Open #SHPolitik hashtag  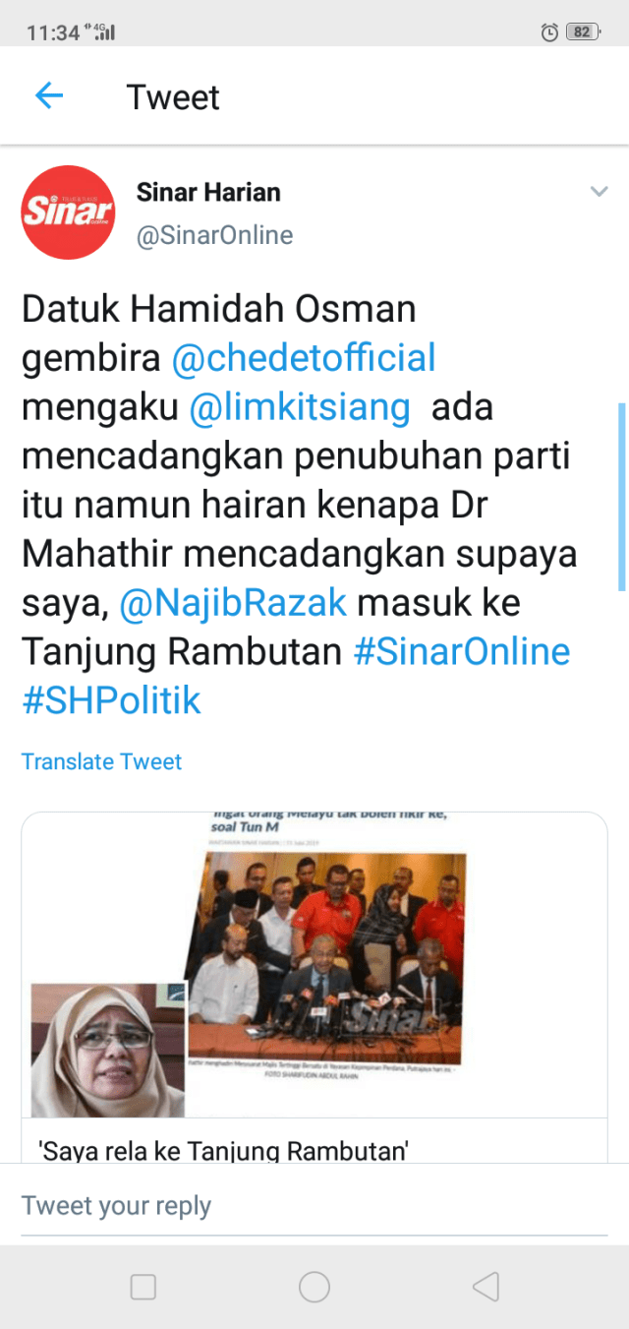click(111, 700)
